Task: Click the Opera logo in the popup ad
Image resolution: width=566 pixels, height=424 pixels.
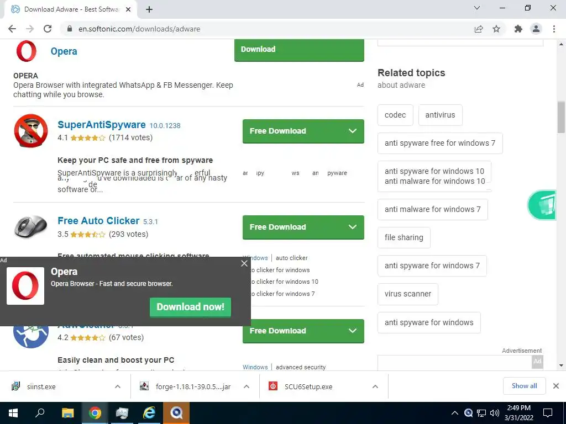Action: click(25, 286)
